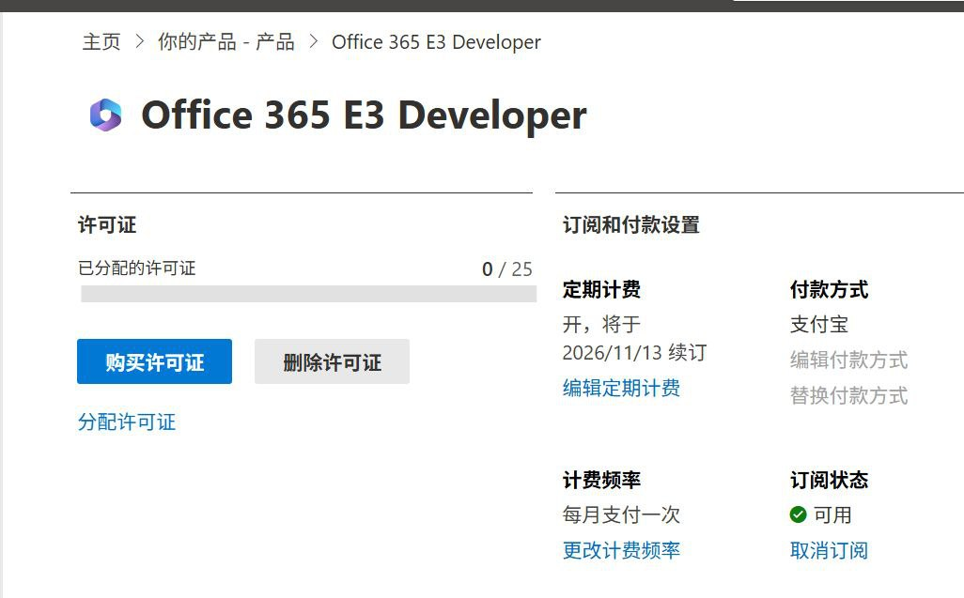
Task: Click the greyed-out 替换付款方式 link
Action: [x=848, y=395]
